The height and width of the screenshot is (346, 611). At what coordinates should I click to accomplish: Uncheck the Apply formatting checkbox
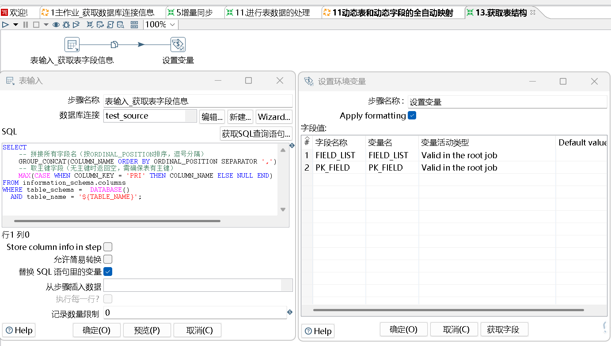412,115
